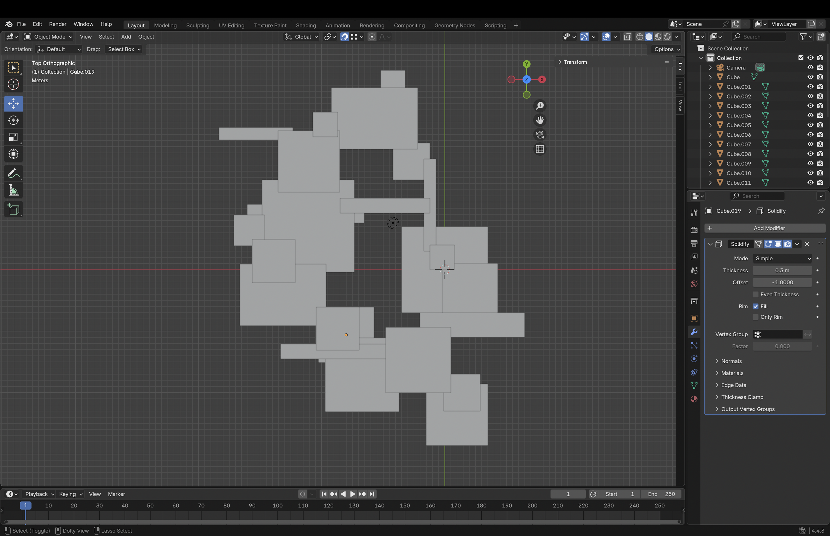Viewport: 830px width, 536px height.
Task: Select the Rotate tool in toolbar
Action: click(x=13, y=120)
